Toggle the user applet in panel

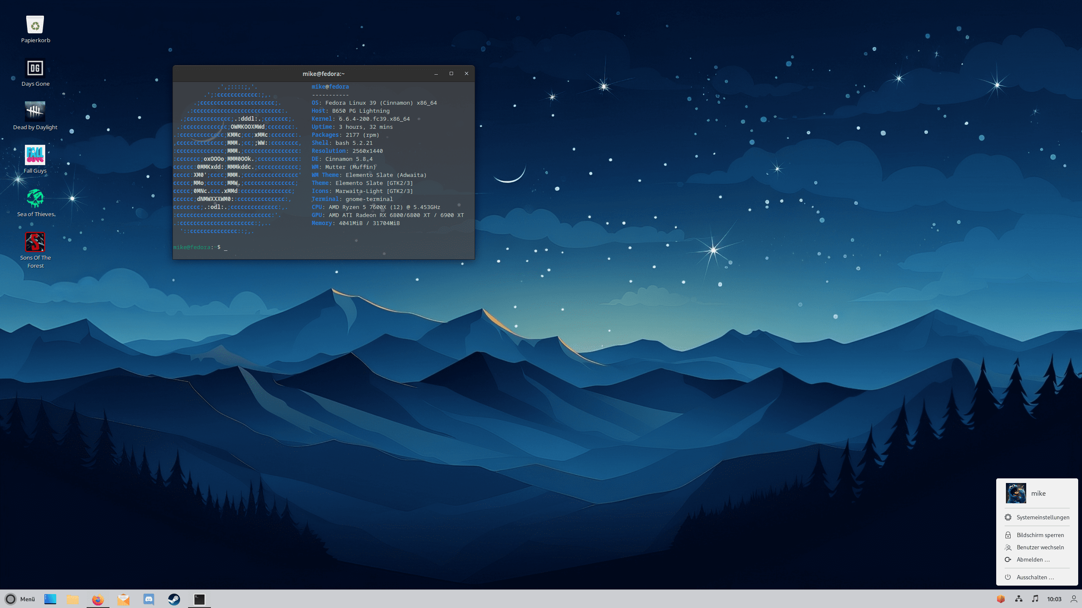1074,599
